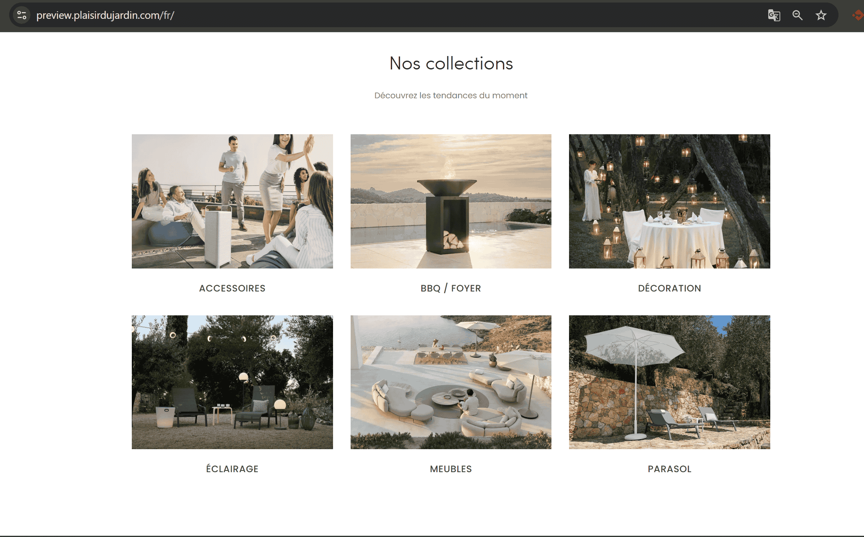Click the zoom magnifier icon in address bar

click(797, 15)
